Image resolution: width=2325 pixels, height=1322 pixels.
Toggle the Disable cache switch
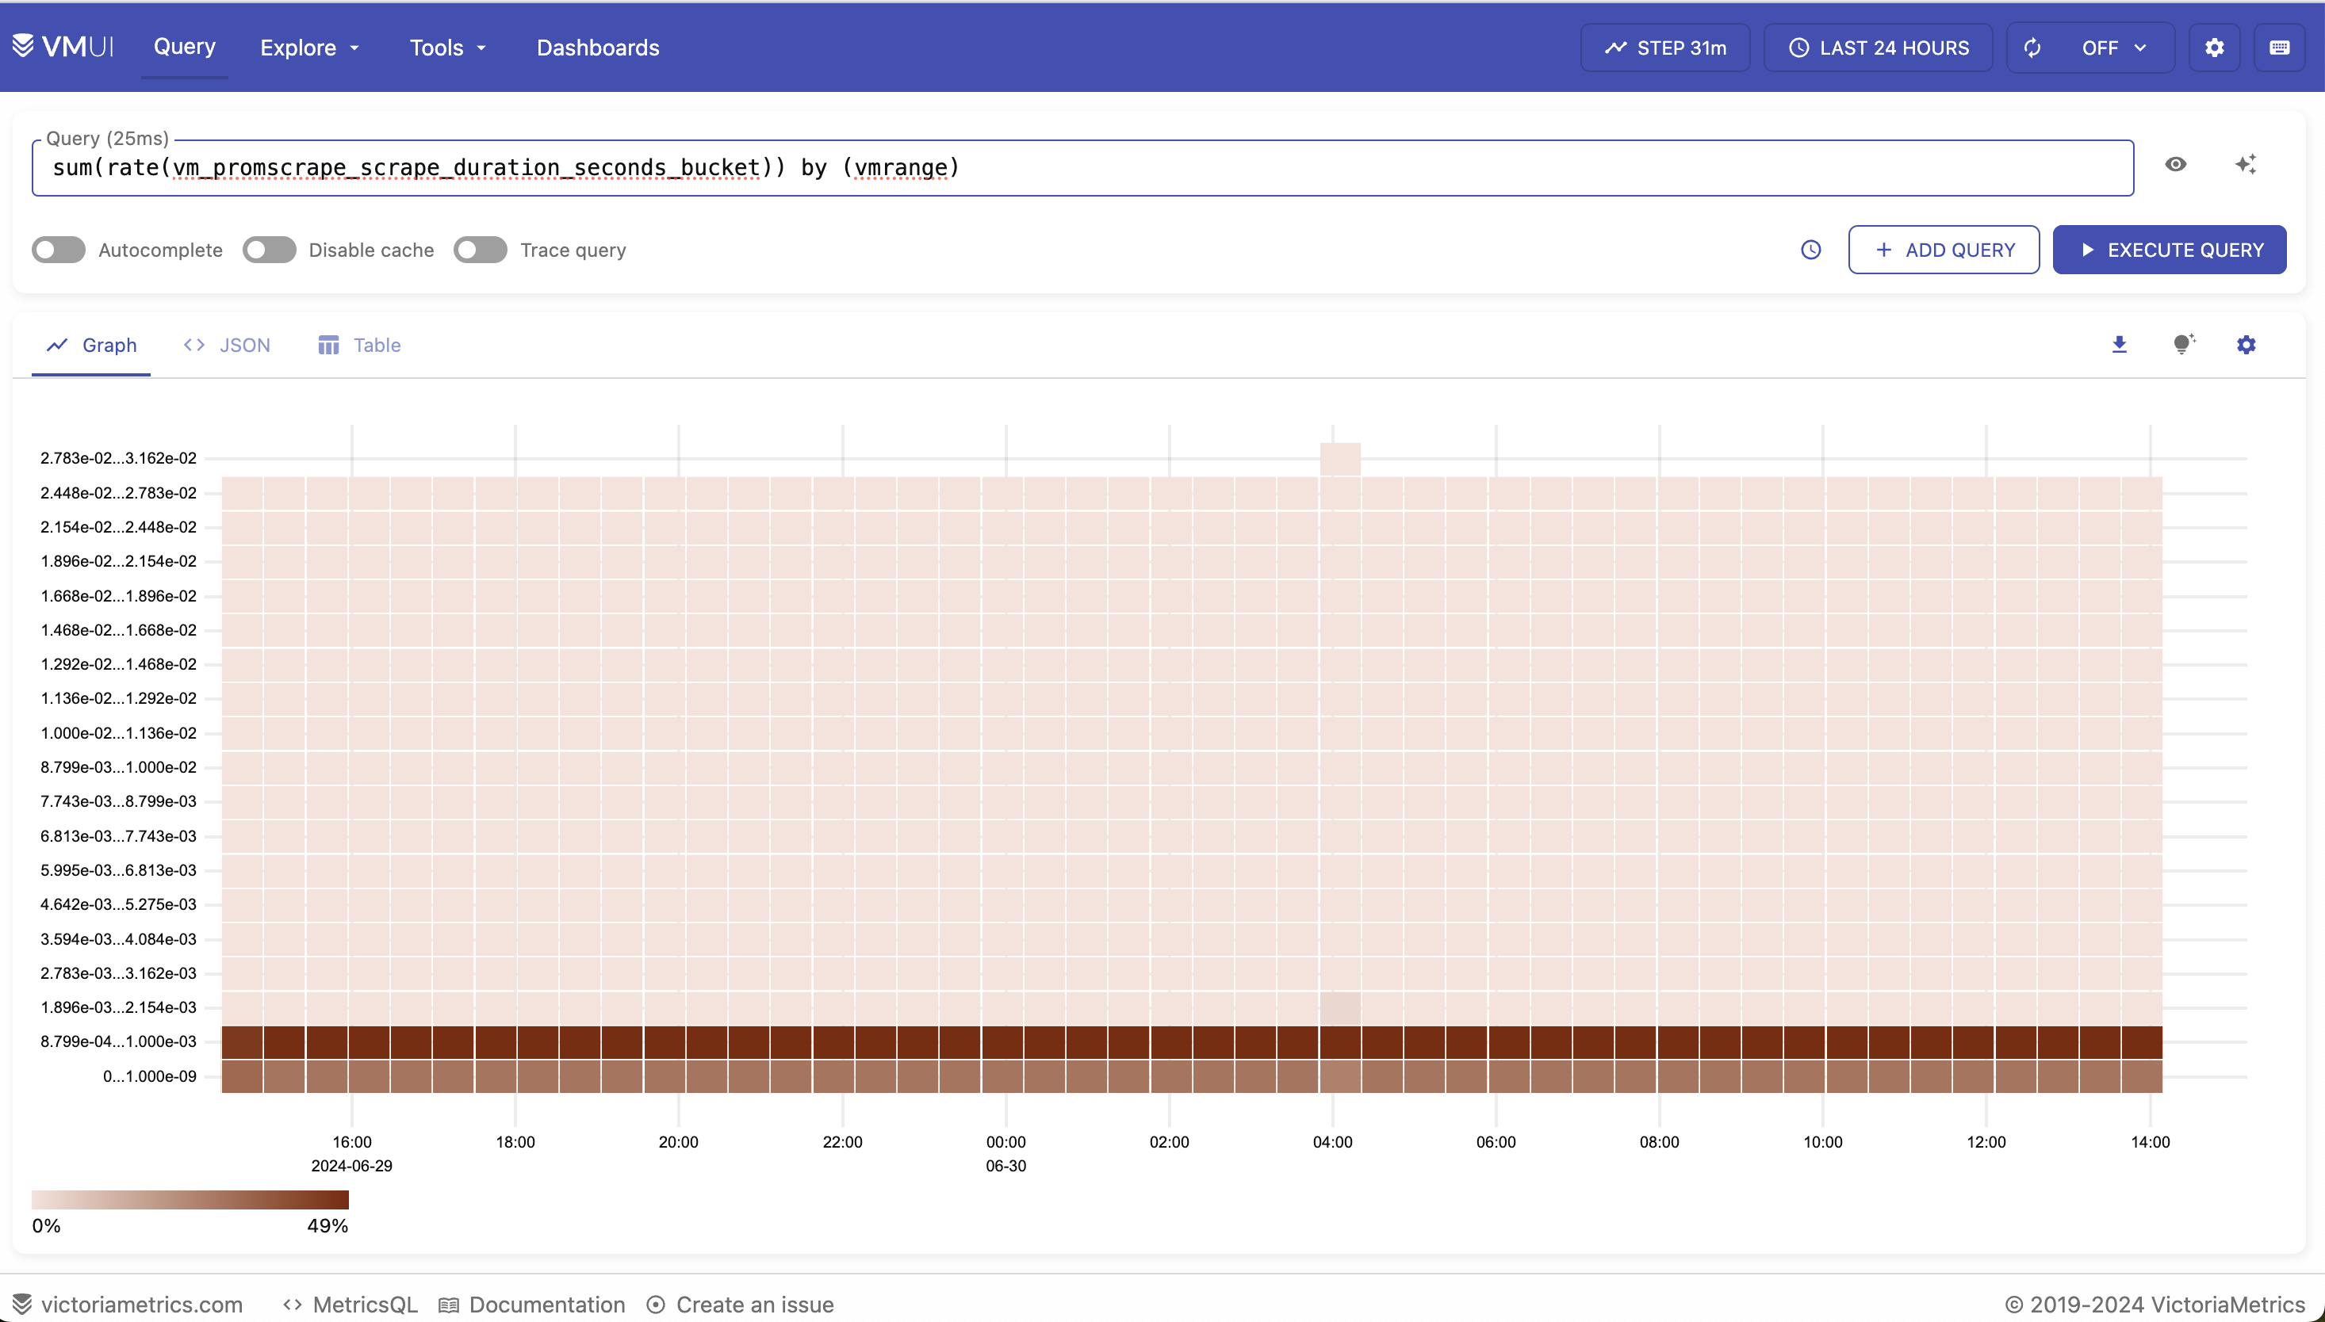(270, 250)
